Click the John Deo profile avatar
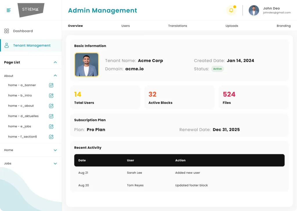Image resolution: width=297 pixels, height=211 pixels. tap(253, 10)
